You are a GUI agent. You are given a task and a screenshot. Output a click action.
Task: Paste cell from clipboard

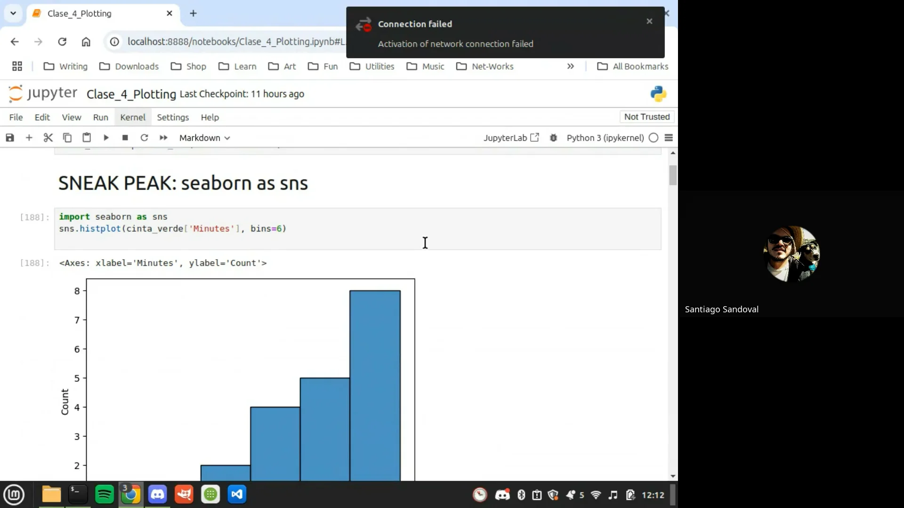(x=87, y=137)
